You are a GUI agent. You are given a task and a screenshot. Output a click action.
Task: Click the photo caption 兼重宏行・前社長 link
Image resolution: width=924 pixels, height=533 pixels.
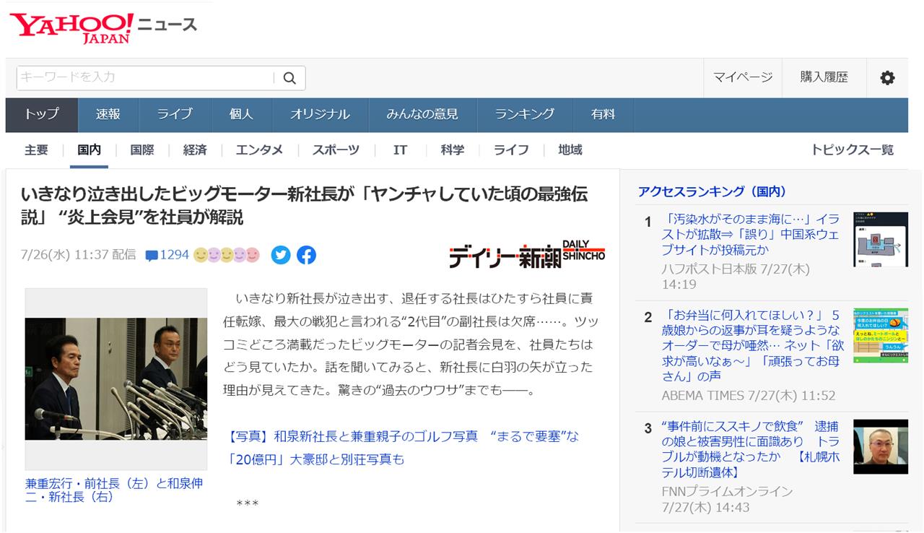(114, 490)
